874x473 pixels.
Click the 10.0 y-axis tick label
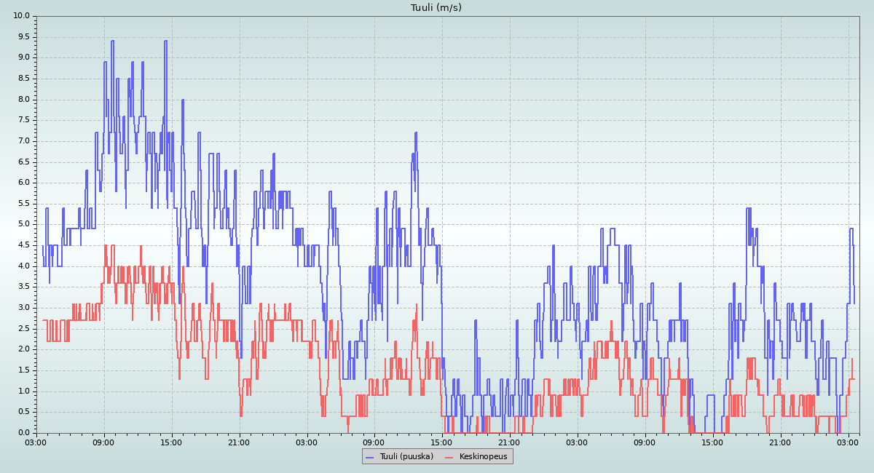[22, 16]
